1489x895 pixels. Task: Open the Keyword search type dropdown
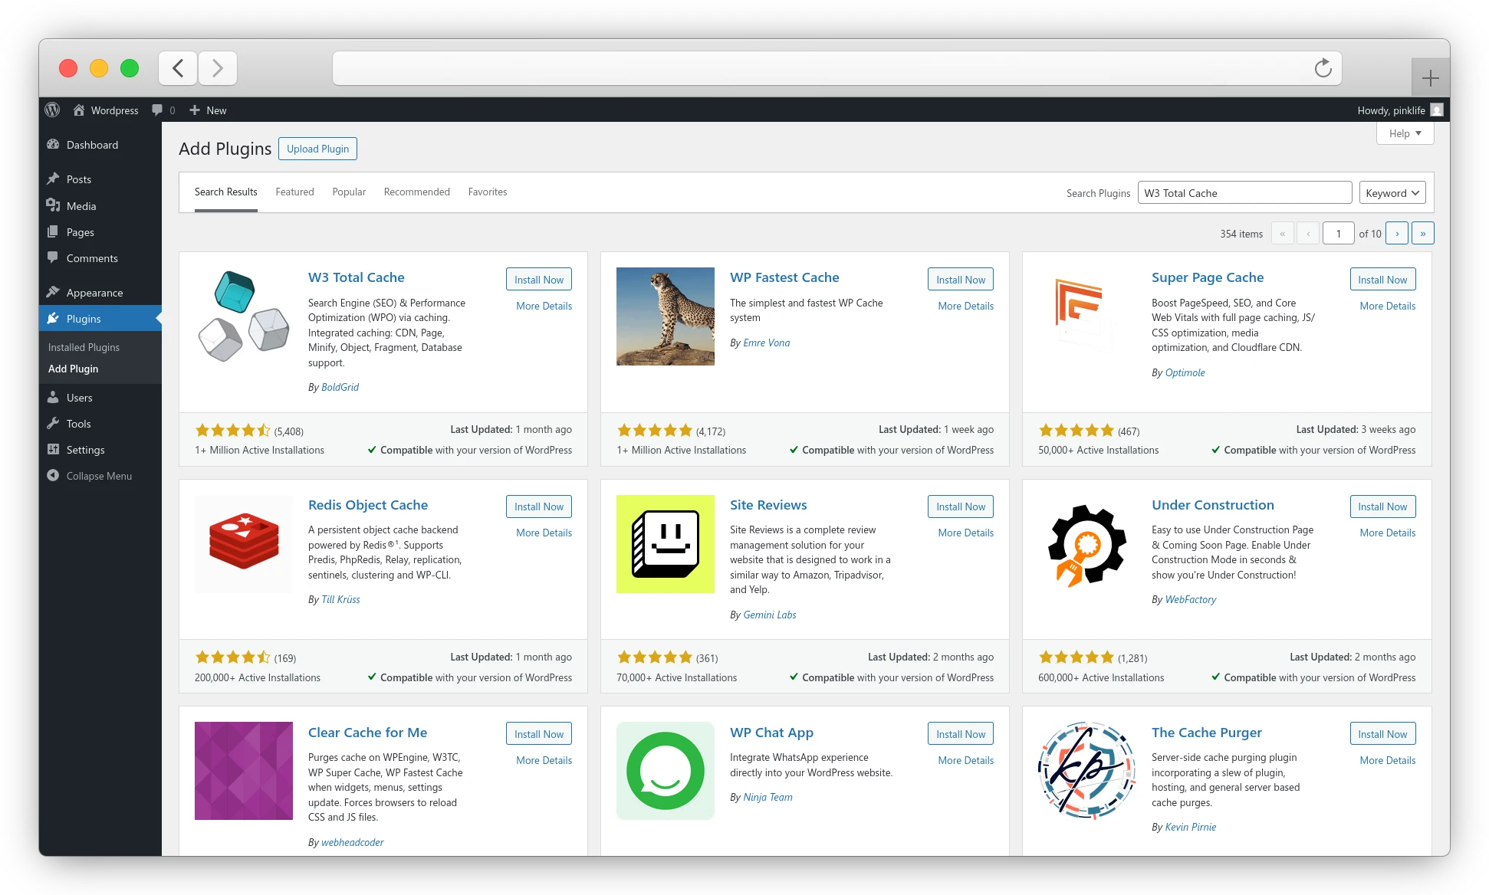(1392, 192)
